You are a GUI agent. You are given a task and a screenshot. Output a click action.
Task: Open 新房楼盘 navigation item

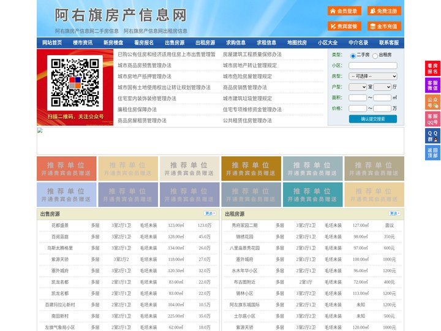[x=113, y=43]
